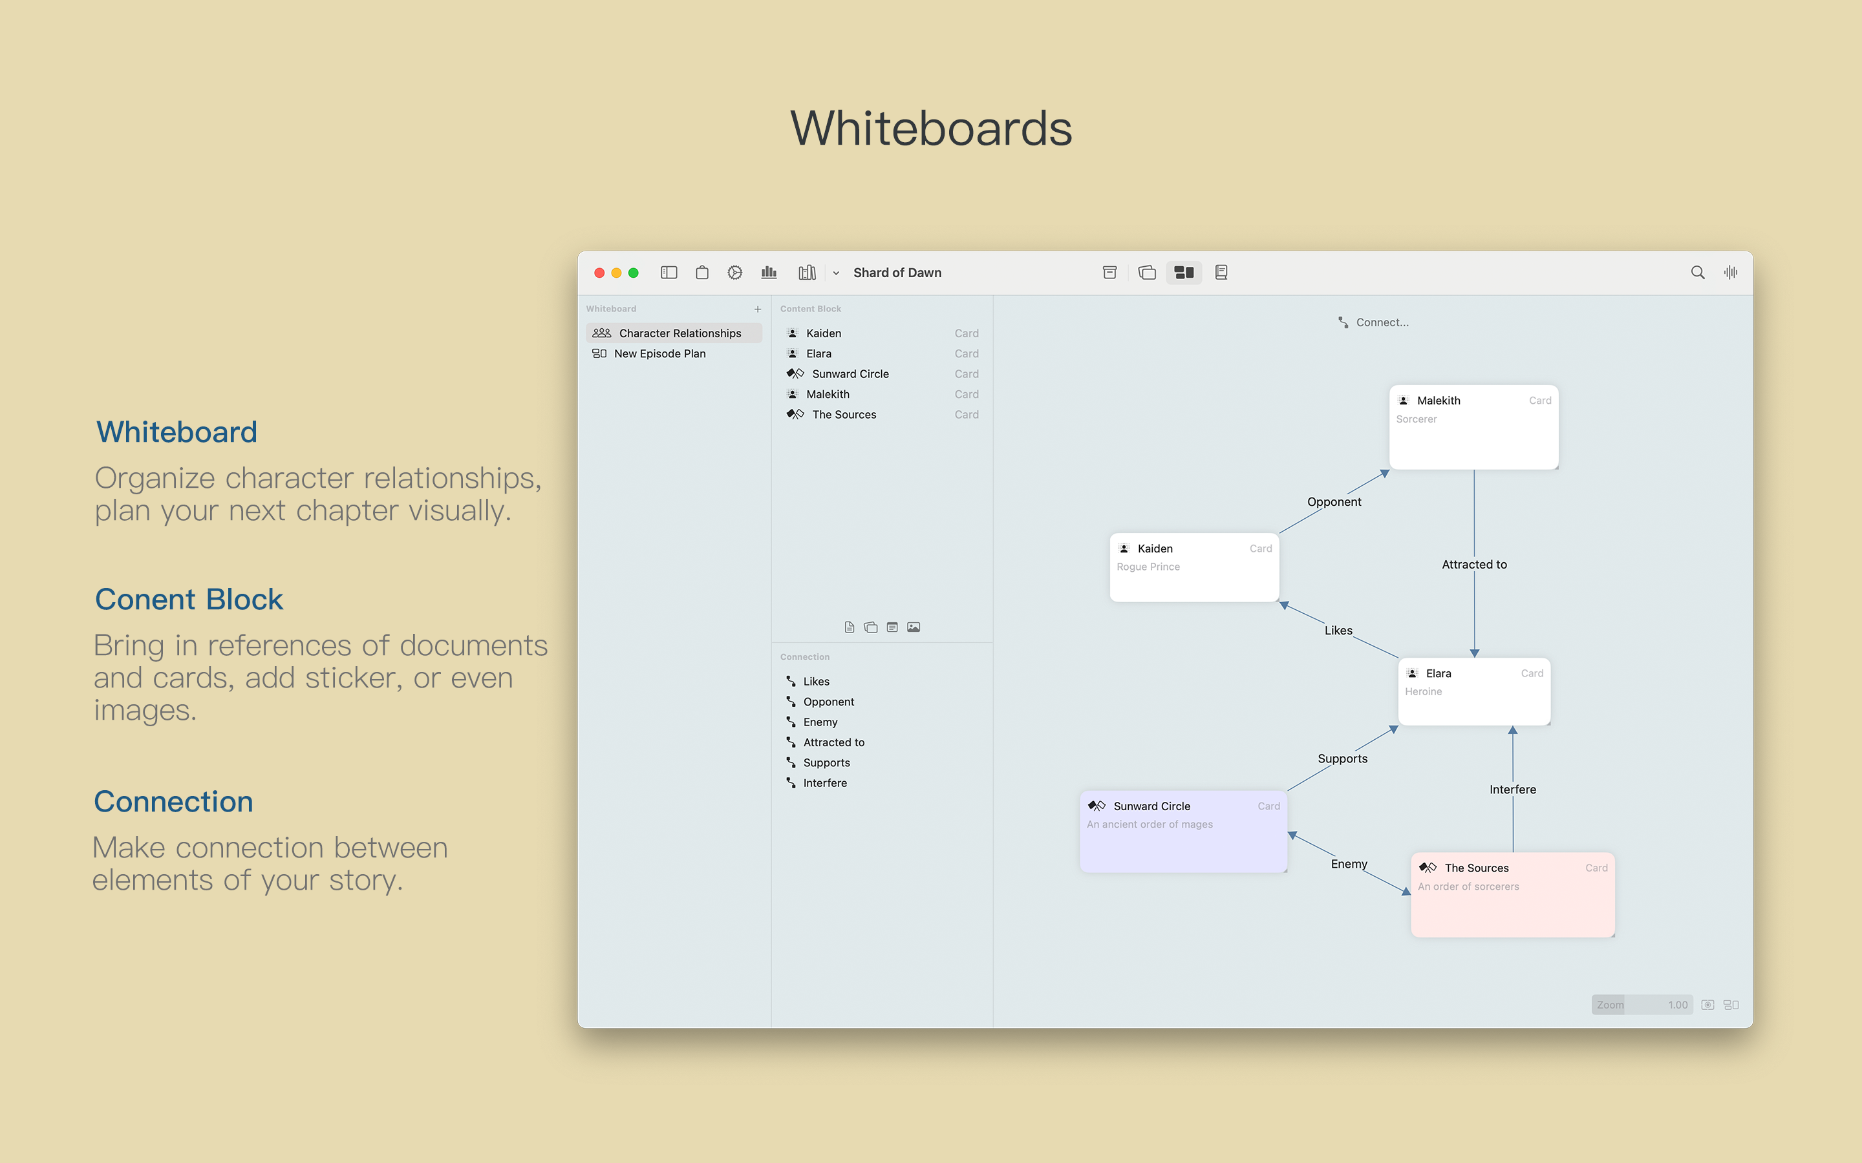Click the archive box toolbar icon
Image resolution: width=1862 pixels, height=1163 pixels.
tap(1109, 272)
